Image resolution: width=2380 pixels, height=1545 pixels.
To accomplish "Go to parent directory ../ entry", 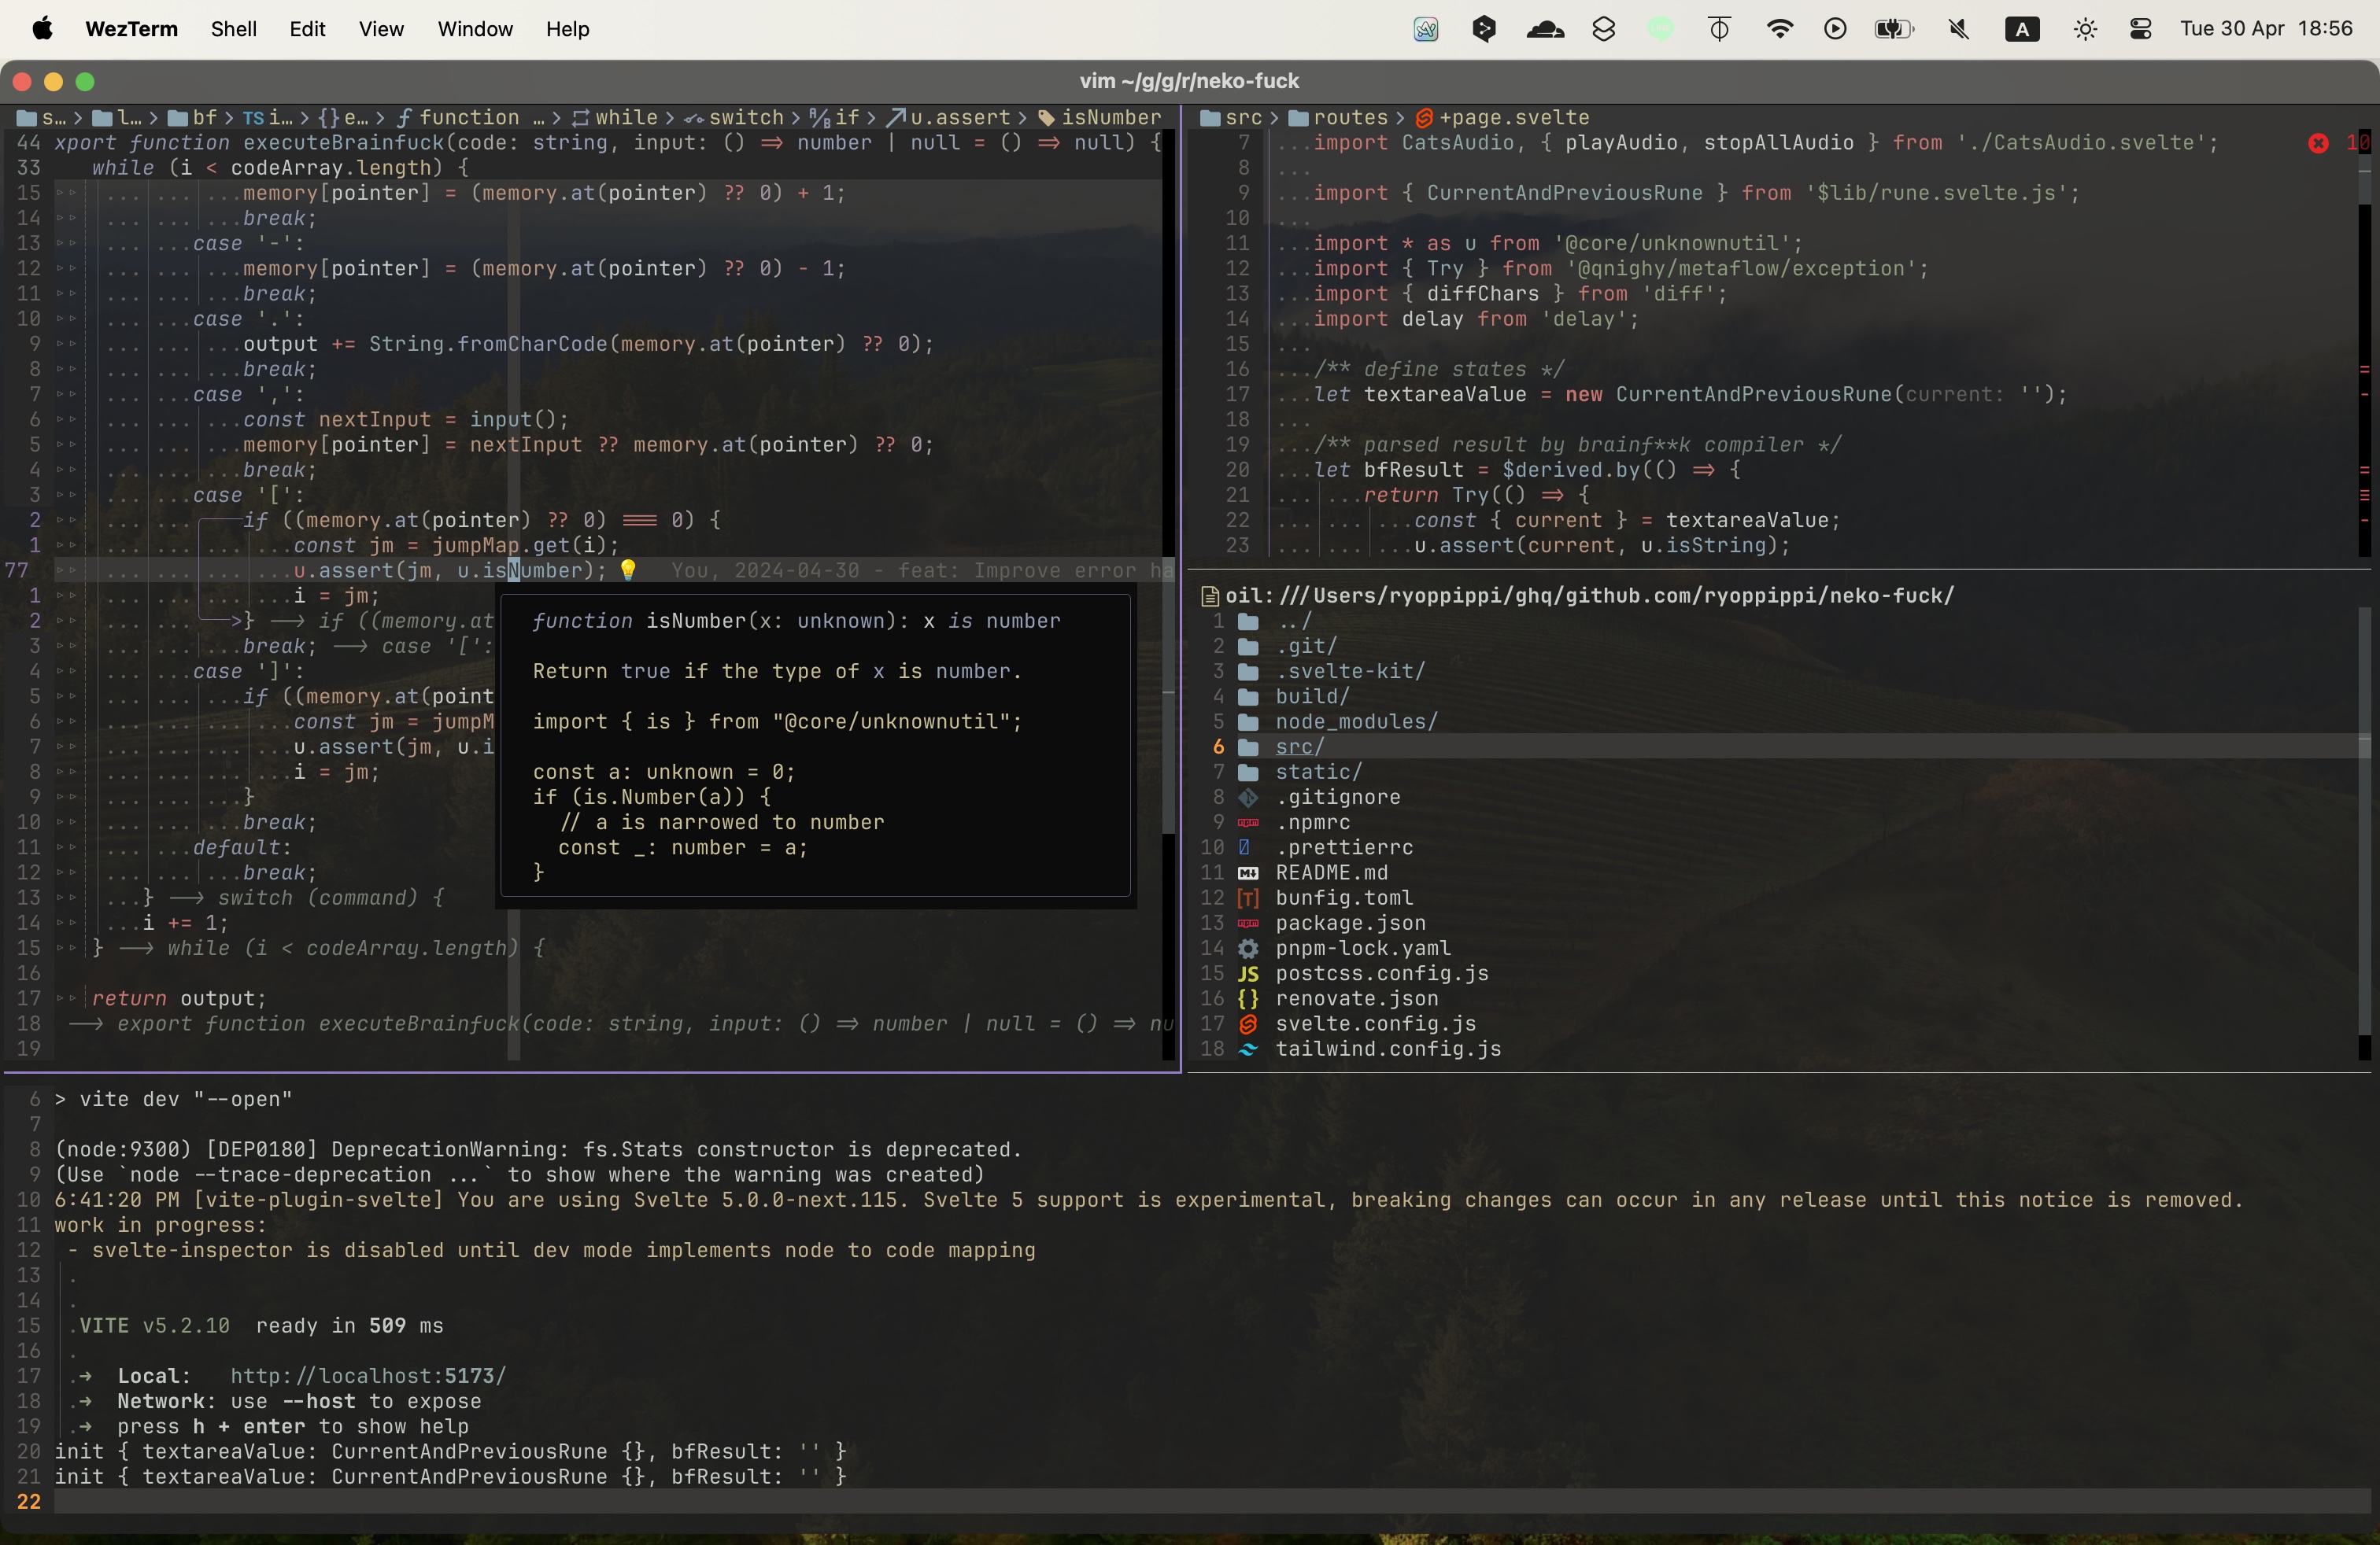I will [x=1292, y=621].
